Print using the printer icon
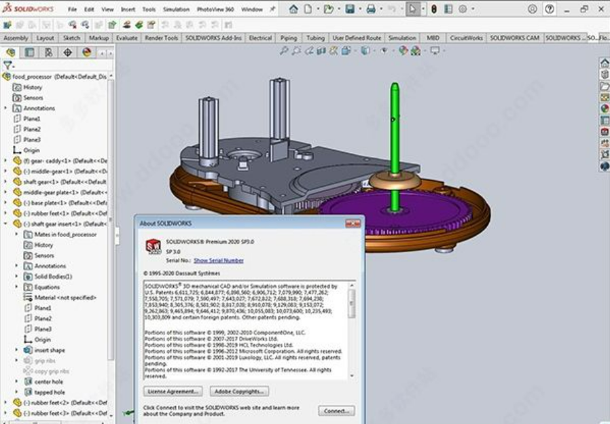Image resolution: width=610 pixels, height=424 pixels. click(x=371, y=9)
